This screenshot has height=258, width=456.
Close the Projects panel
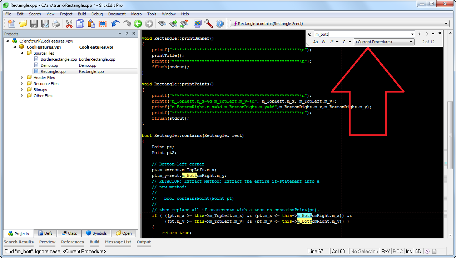pos(134,34)
